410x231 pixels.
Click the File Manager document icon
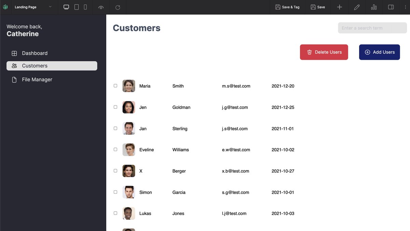click(x=14, y=80)
